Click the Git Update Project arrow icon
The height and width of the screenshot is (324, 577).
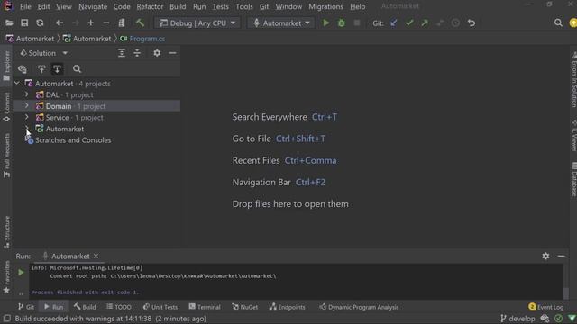point(394,23)
